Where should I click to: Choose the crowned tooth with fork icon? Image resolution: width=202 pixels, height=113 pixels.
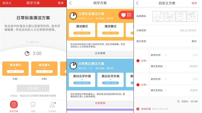(x=169, y=16)
